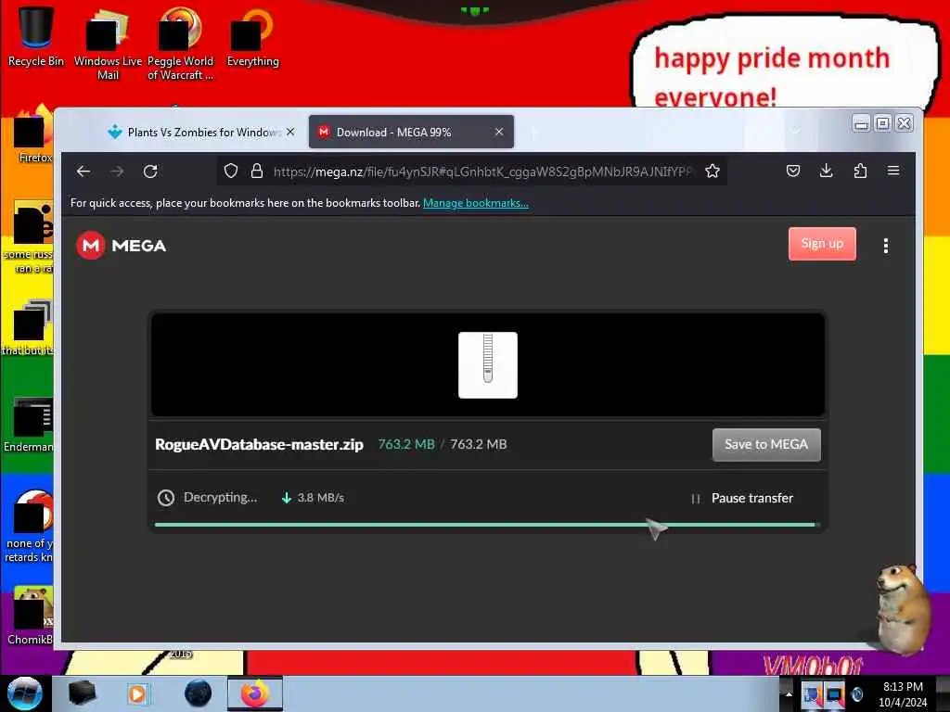Open the Manage bookmarks link
Screen dimensions: 950x712
coord(476,203)
